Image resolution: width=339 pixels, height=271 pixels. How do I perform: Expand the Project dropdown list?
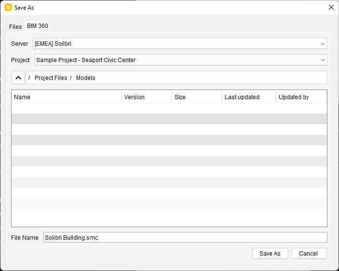point(180,60)
